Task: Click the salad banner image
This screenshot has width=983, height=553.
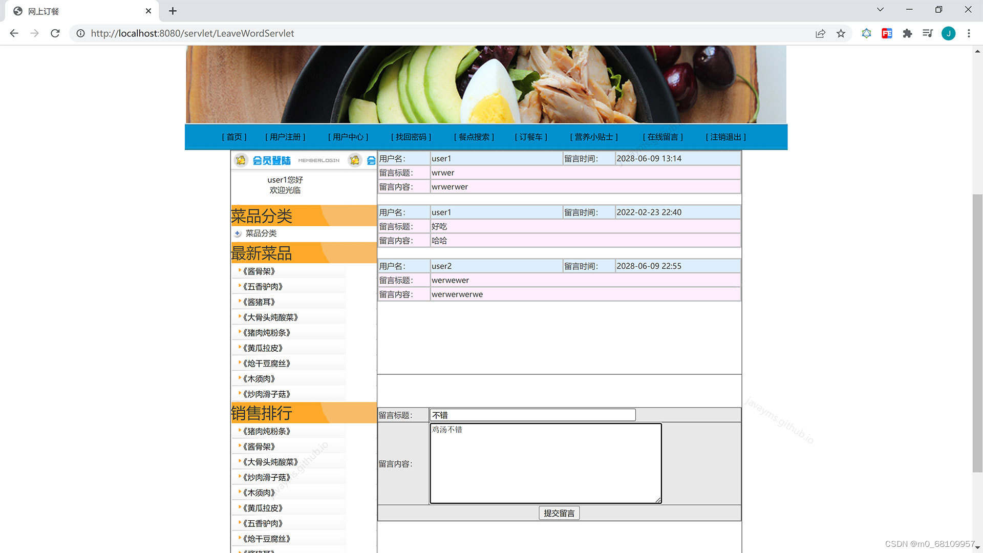Action: 486,84
